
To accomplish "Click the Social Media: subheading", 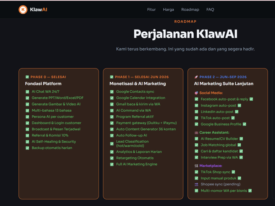I will point(211,93).
